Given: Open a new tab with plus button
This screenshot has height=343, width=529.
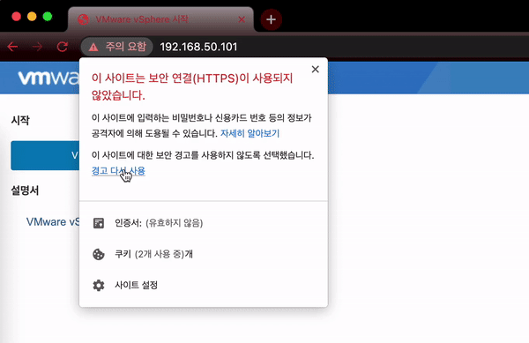Looking at the screenshot, I should (271, 19).
